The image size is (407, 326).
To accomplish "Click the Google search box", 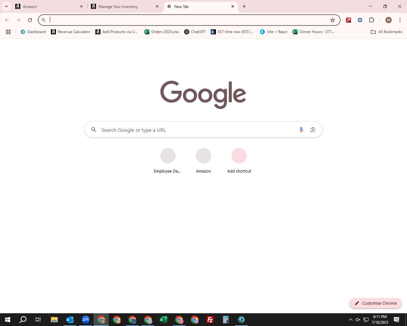I will [203, 130].
